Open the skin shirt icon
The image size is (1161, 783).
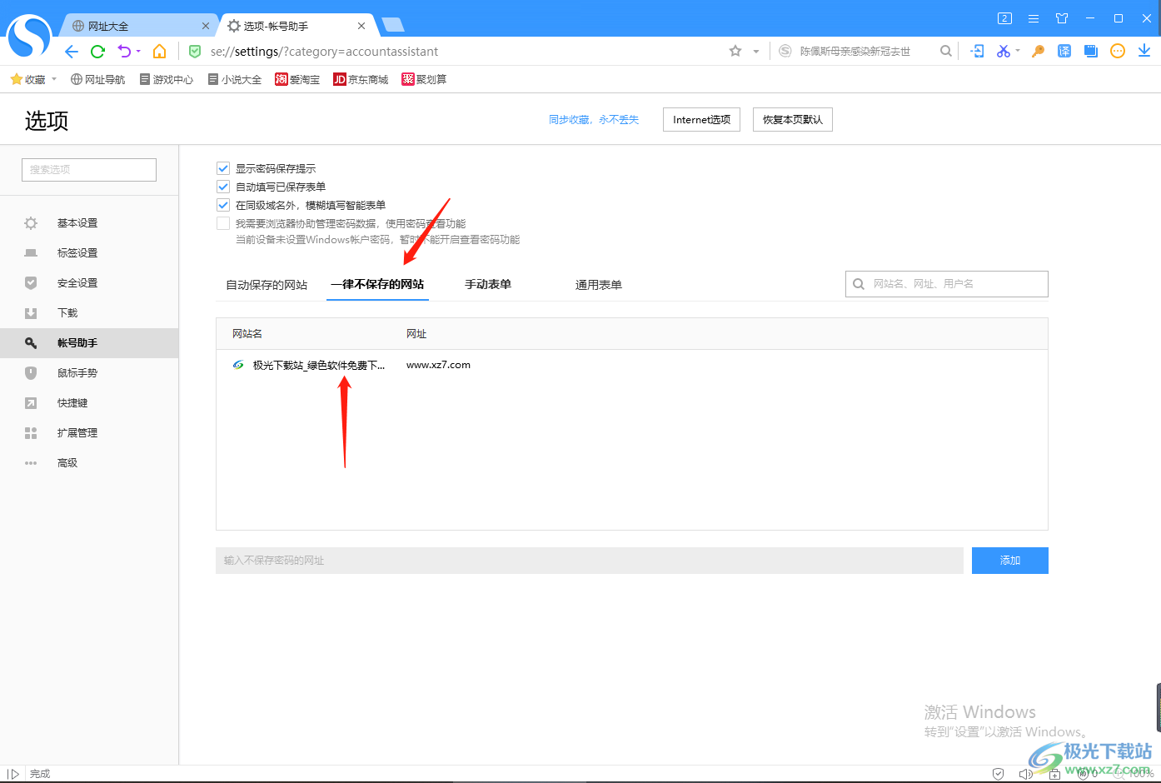[x=1062, y=18]
